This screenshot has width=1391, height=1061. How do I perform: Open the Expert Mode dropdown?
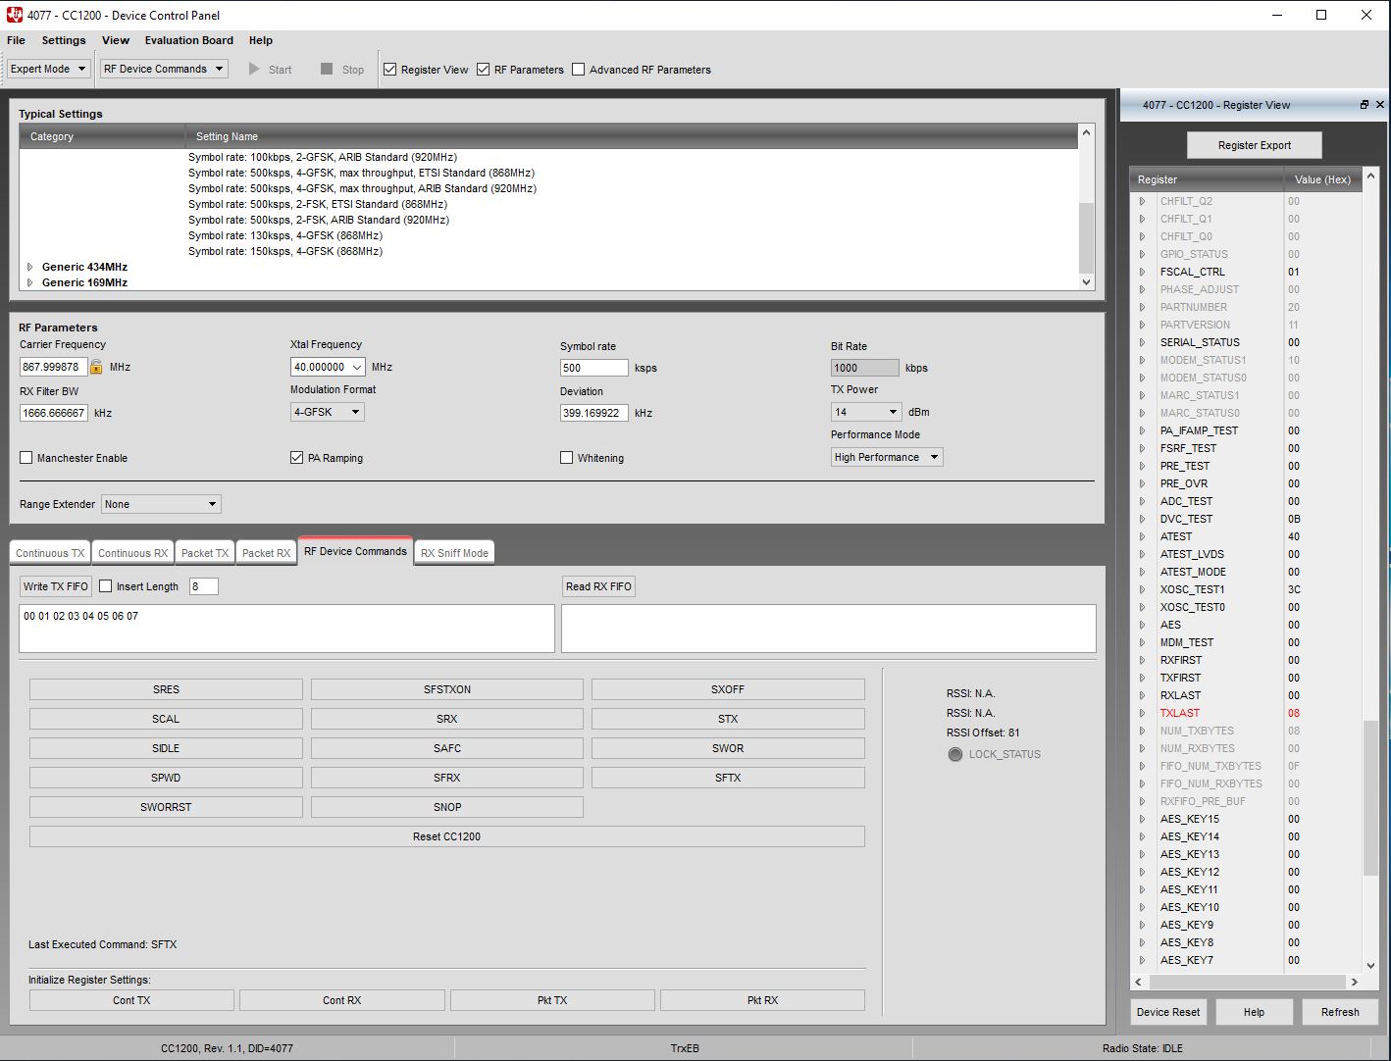(x=49, y=69)
